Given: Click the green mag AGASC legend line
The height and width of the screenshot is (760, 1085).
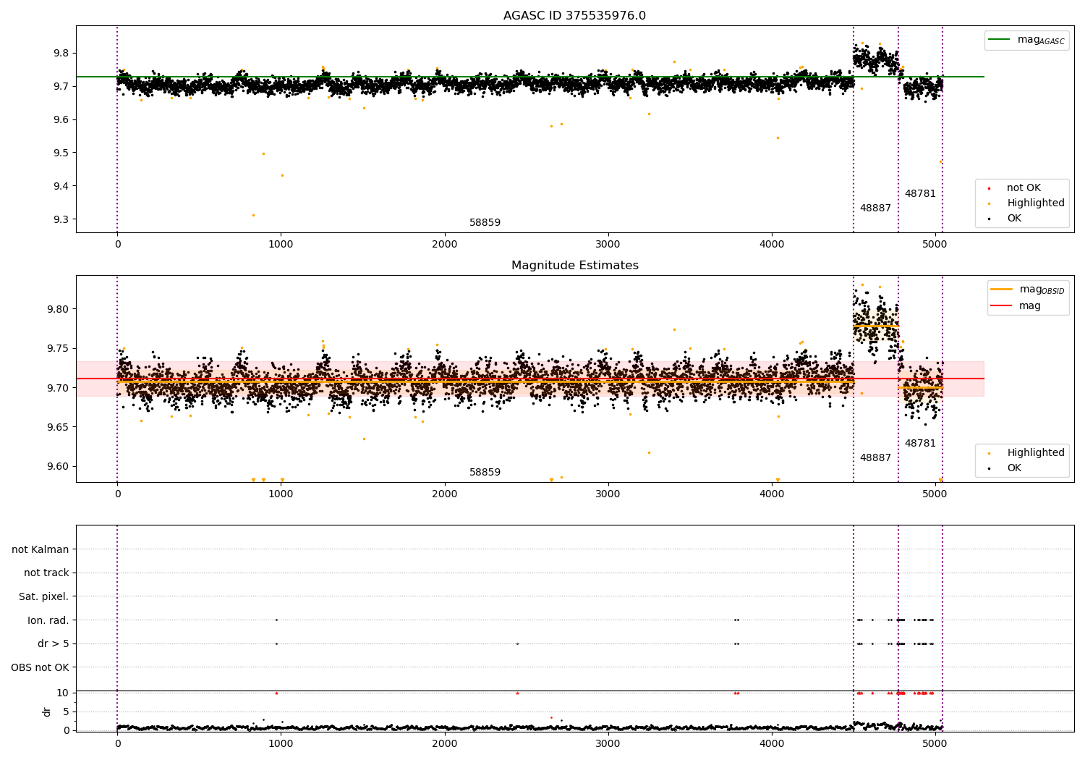Looking at the screenshot, I should [x=1000, y=40].
